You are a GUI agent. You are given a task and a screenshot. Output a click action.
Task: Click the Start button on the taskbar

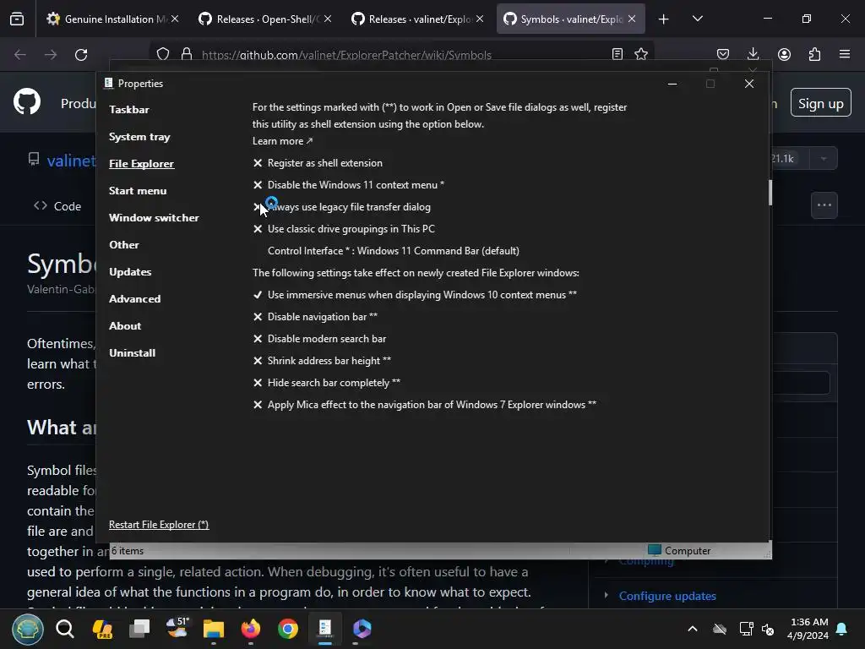pos(28,629)
